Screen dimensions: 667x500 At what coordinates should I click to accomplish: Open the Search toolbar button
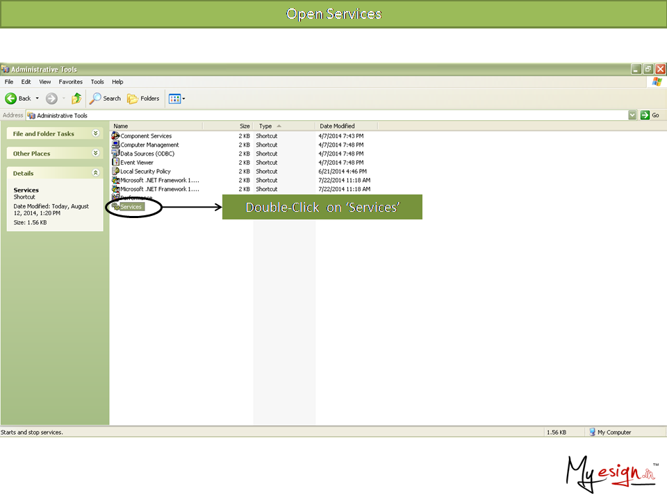tap(106, 99)
